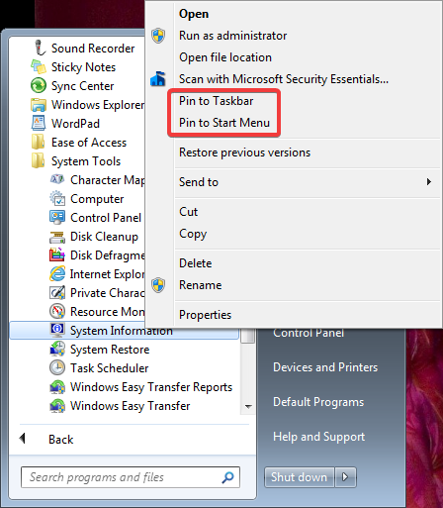Click the Computer icon under System Tools
This screenshot has width=443, height=508.
pyautogui.click(x=57, y=198)
